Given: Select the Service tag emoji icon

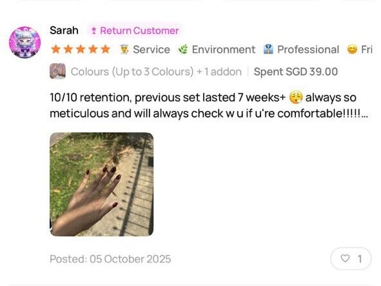Looking at the screenshot, I should click(x=124, y=50).
